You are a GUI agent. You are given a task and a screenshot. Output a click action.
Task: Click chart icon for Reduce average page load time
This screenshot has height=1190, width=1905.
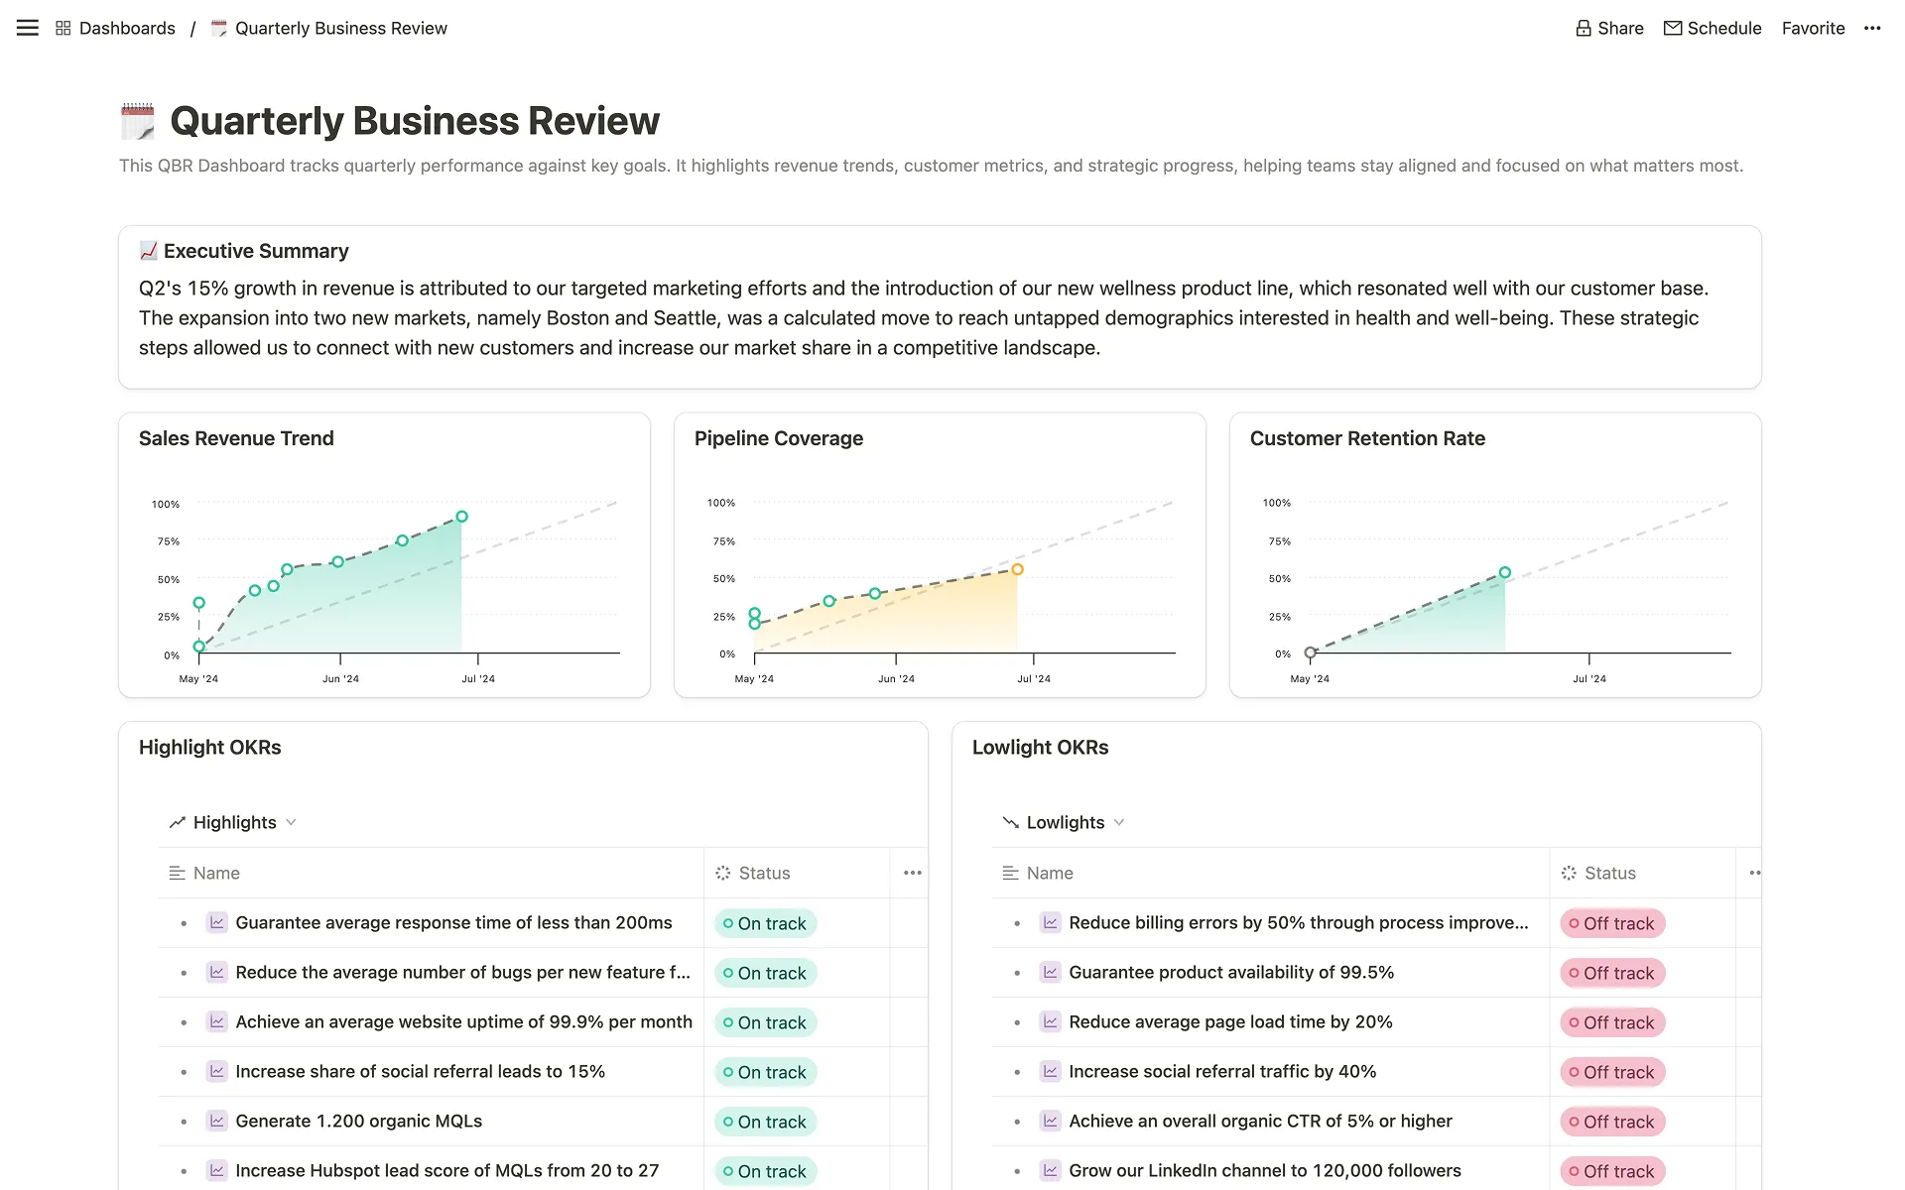1051,1021
